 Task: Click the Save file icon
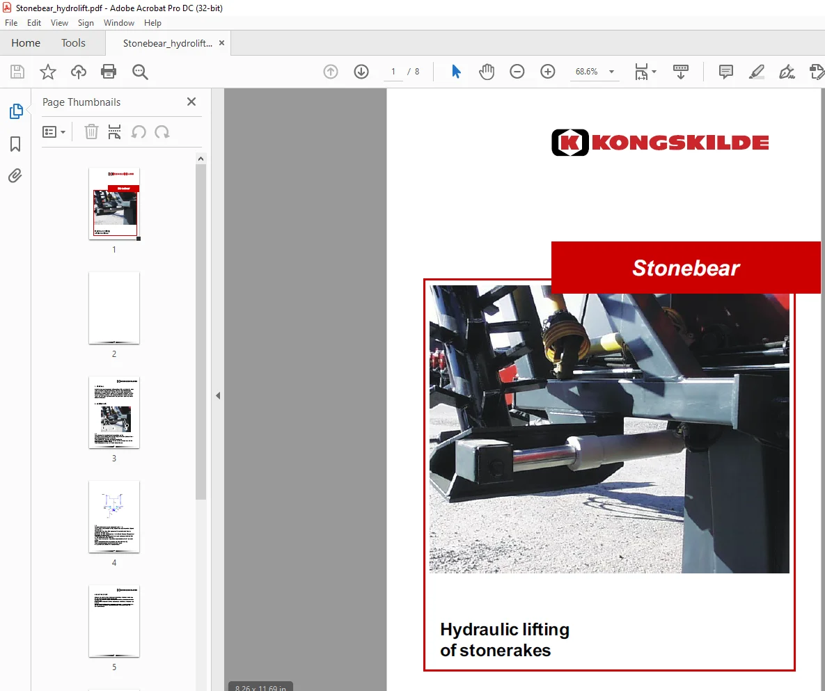(17, 72)
